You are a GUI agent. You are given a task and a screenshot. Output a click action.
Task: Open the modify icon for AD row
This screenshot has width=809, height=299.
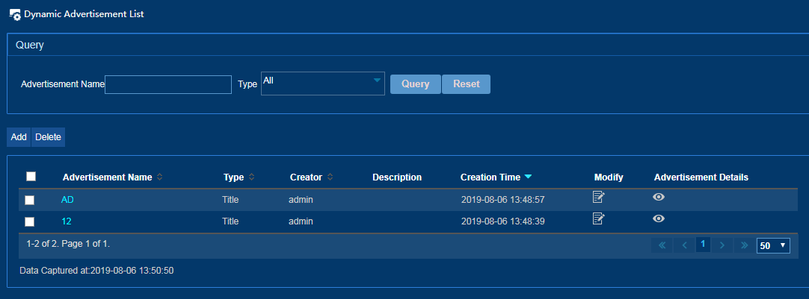(598, 197)
